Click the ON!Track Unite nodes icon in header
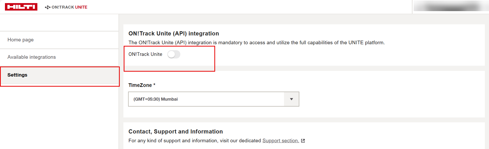Screen dimensions: 489x149 pyautogui.click(x=48, y=7)
